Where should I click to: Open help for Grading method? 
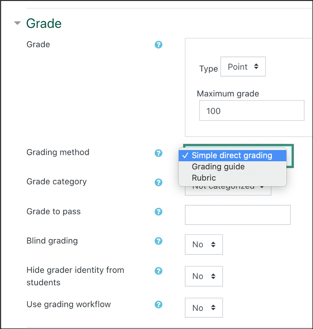click(158, 153)
